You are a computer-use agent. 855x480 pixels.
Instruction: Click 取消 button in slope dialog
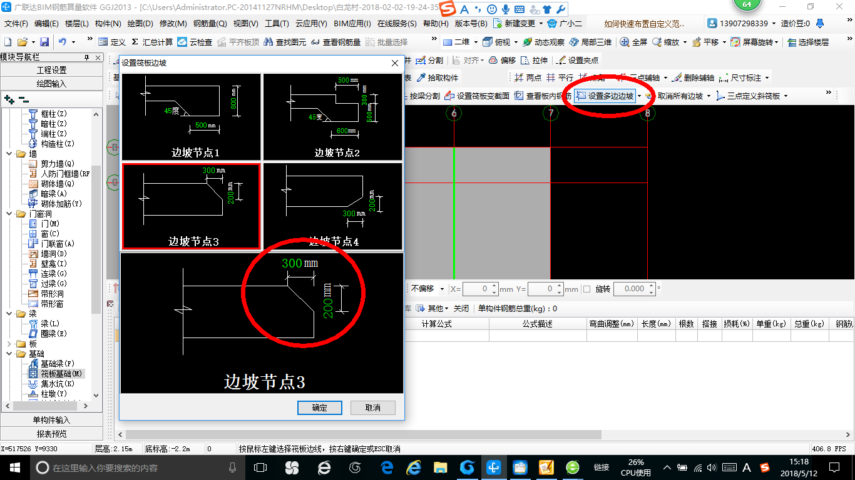pos(373,407)
